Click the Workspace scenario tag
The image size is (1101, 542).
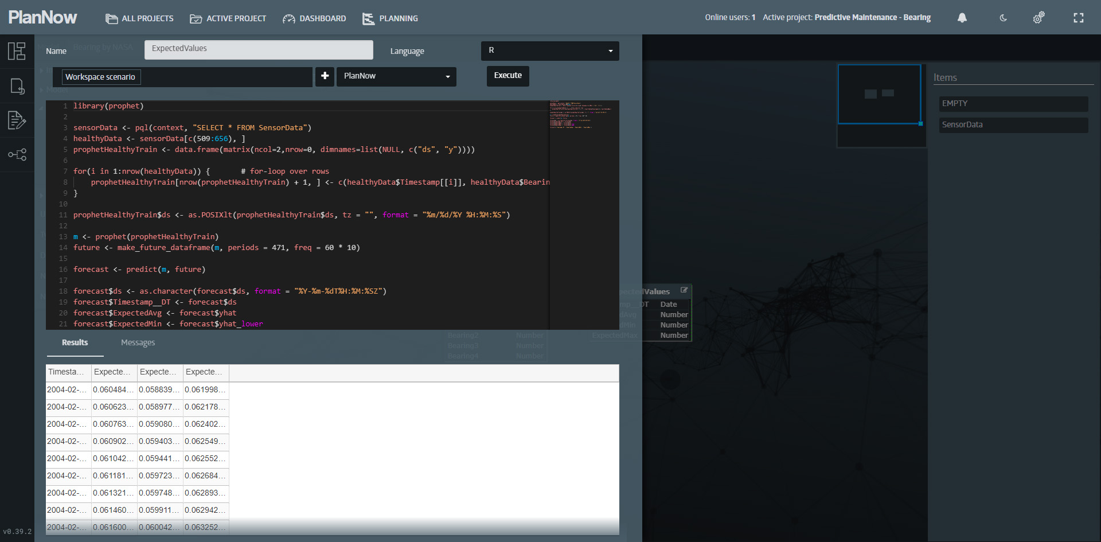(100, 77)
